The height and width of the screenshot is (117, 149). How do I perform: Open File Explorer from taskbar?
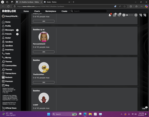pos(90,114)
